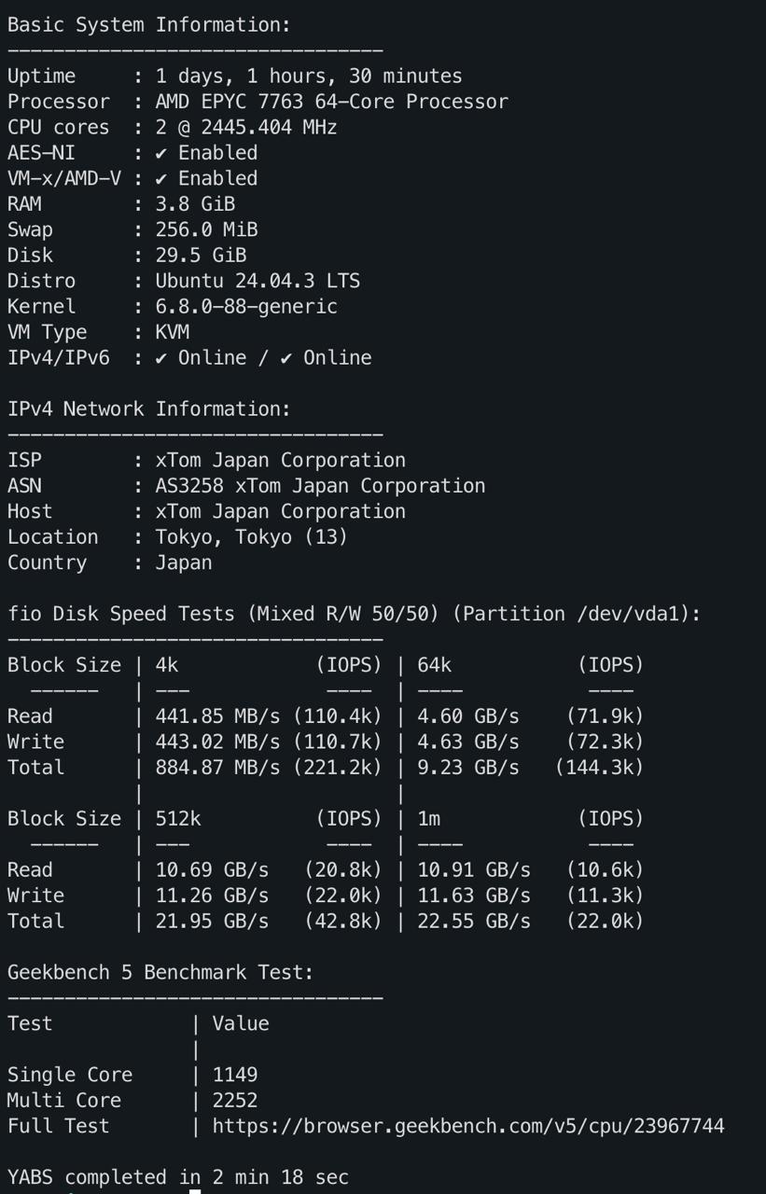Image resolution: width=766 pixels, height=1194 pixels.
Task: Click the fio Disk Speed Tests heading
Action: [x=354, y=614]
